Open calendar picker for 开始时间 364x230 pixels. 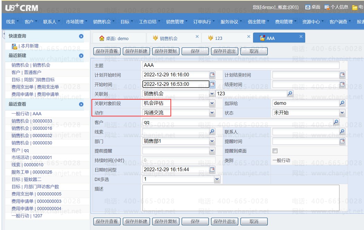point(212,84)
